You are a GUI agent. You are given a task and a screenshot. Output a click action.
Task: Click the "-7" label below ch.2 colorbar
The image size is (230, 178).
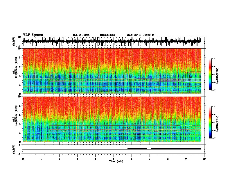(214, 138)
